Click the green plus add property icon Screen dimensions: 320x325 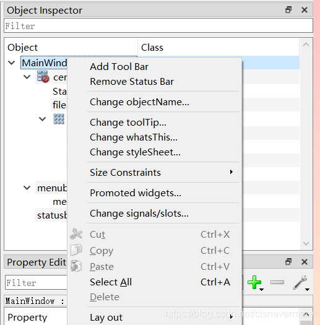(x=254, y=282)
